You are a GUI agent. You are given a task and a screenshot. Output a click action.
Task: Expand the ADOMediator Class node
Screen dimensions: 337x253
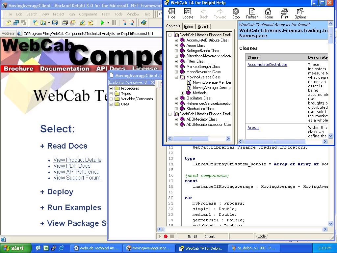coord(176,119)
